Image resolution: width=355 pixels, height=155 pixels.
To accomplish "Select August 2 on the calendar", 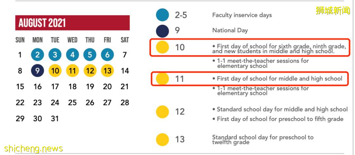I will (x=37, y=55).
